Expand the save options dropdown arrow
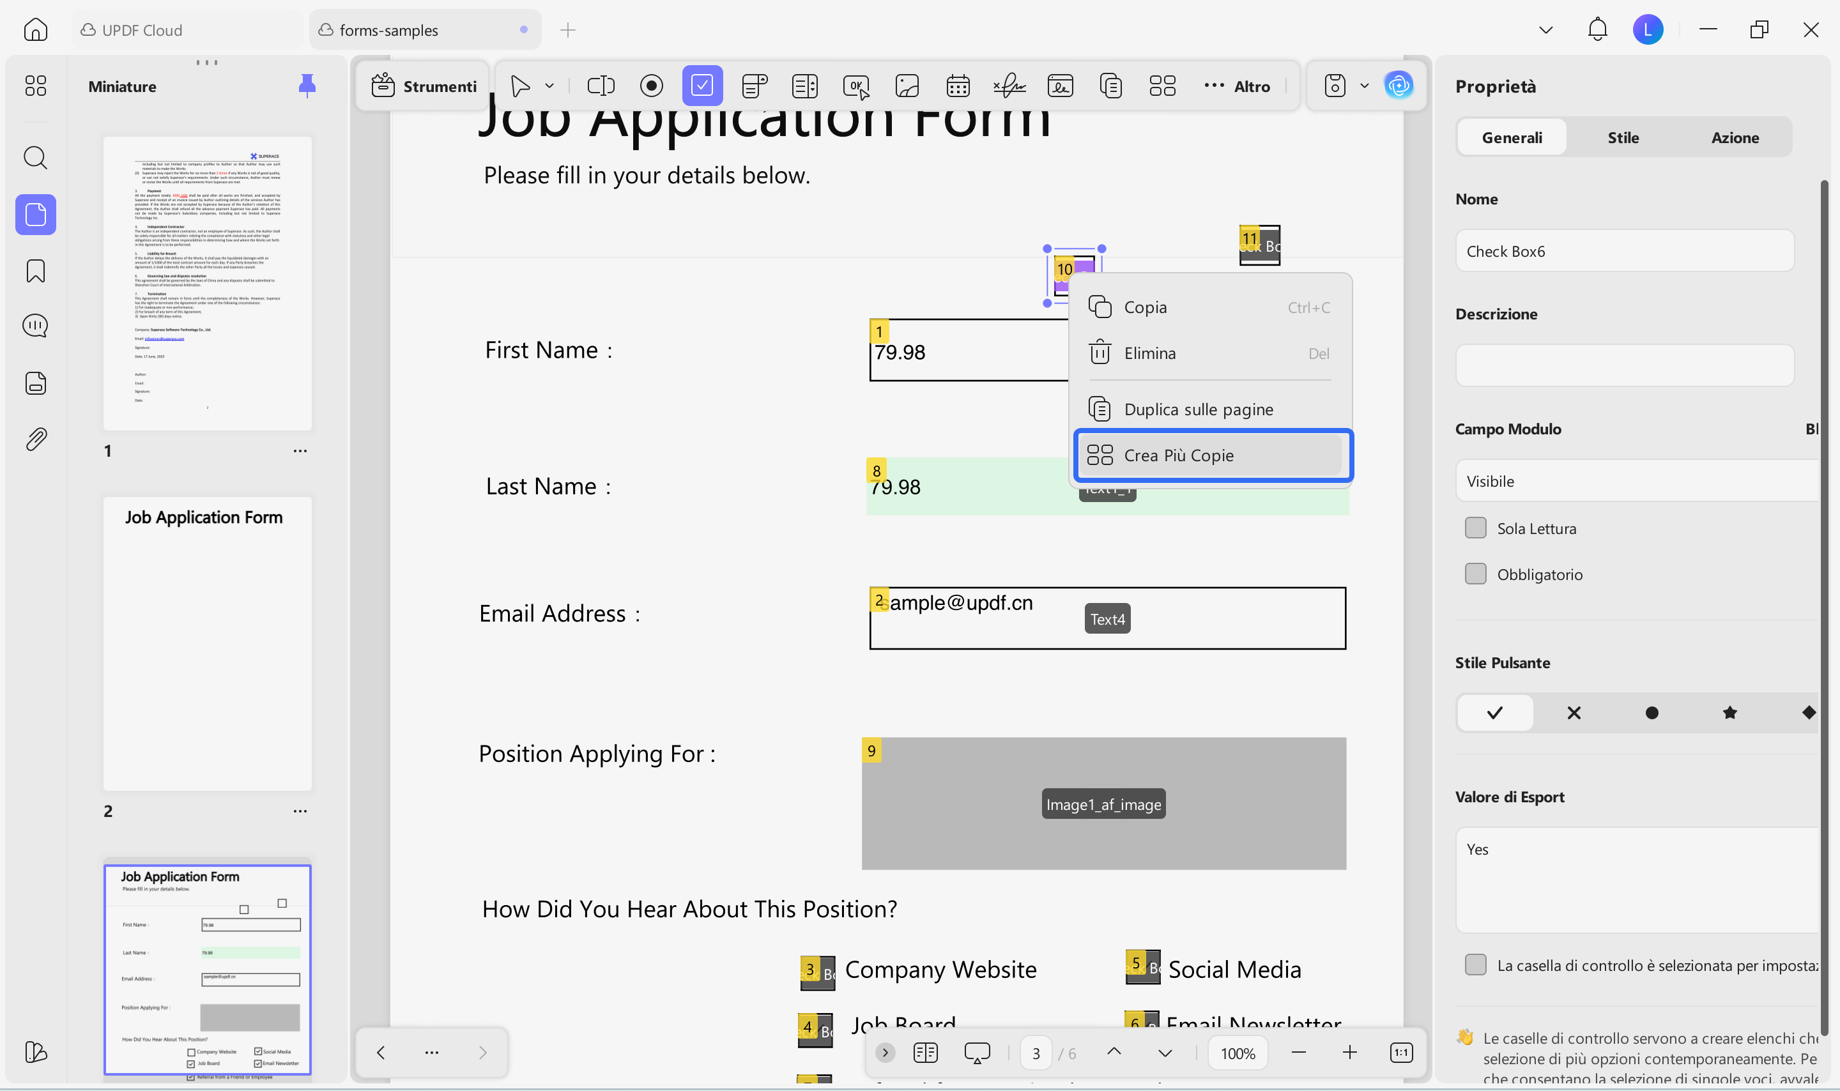 (x=1365, y=86)
